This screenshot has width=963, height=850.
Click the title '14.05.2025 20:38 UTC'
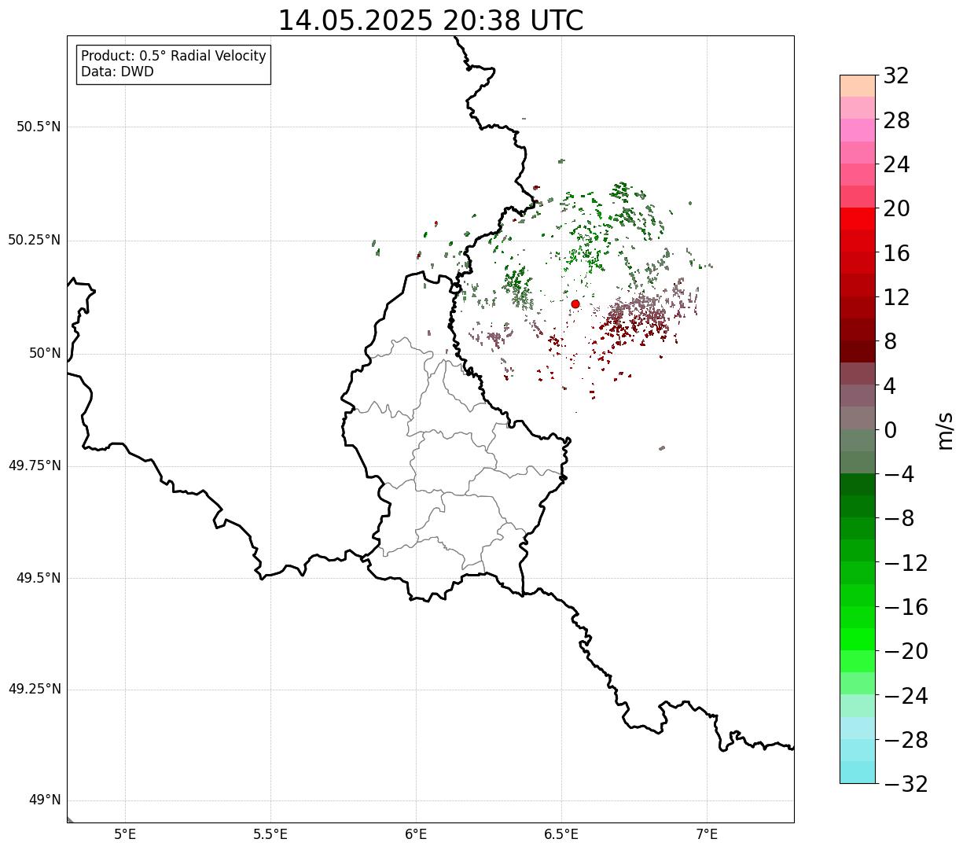pyautogui.click(x=431, y=20)
